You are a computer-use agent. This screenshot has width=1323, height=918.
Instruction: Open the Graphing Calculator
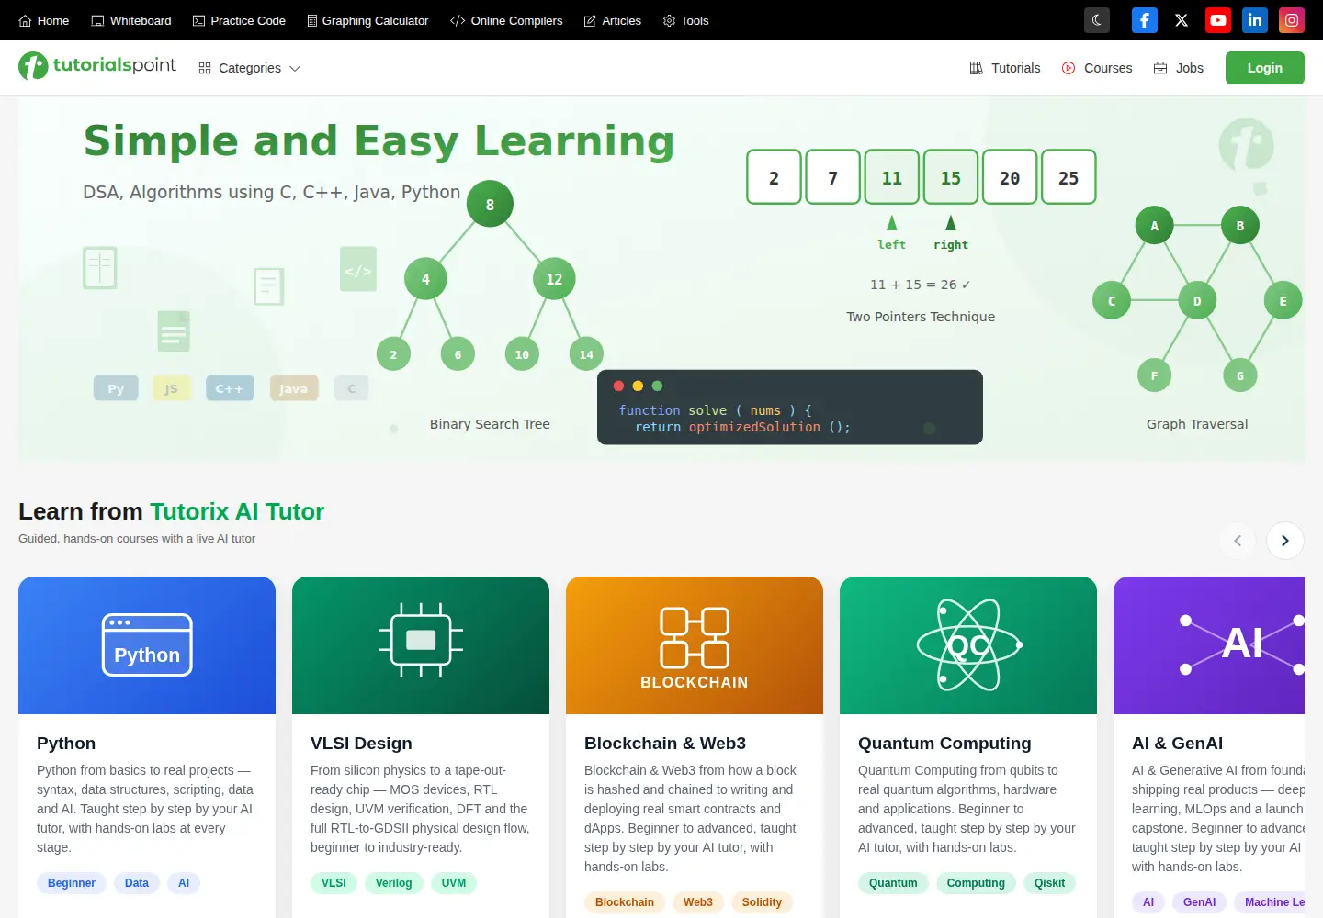[367, 20]
